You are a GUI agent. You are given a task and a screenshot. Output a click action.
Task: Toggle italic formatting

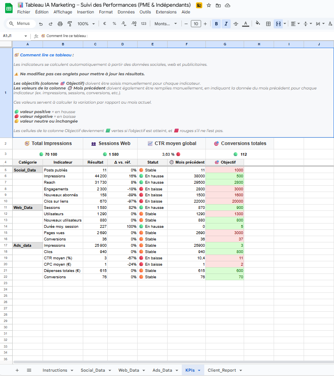226,24
